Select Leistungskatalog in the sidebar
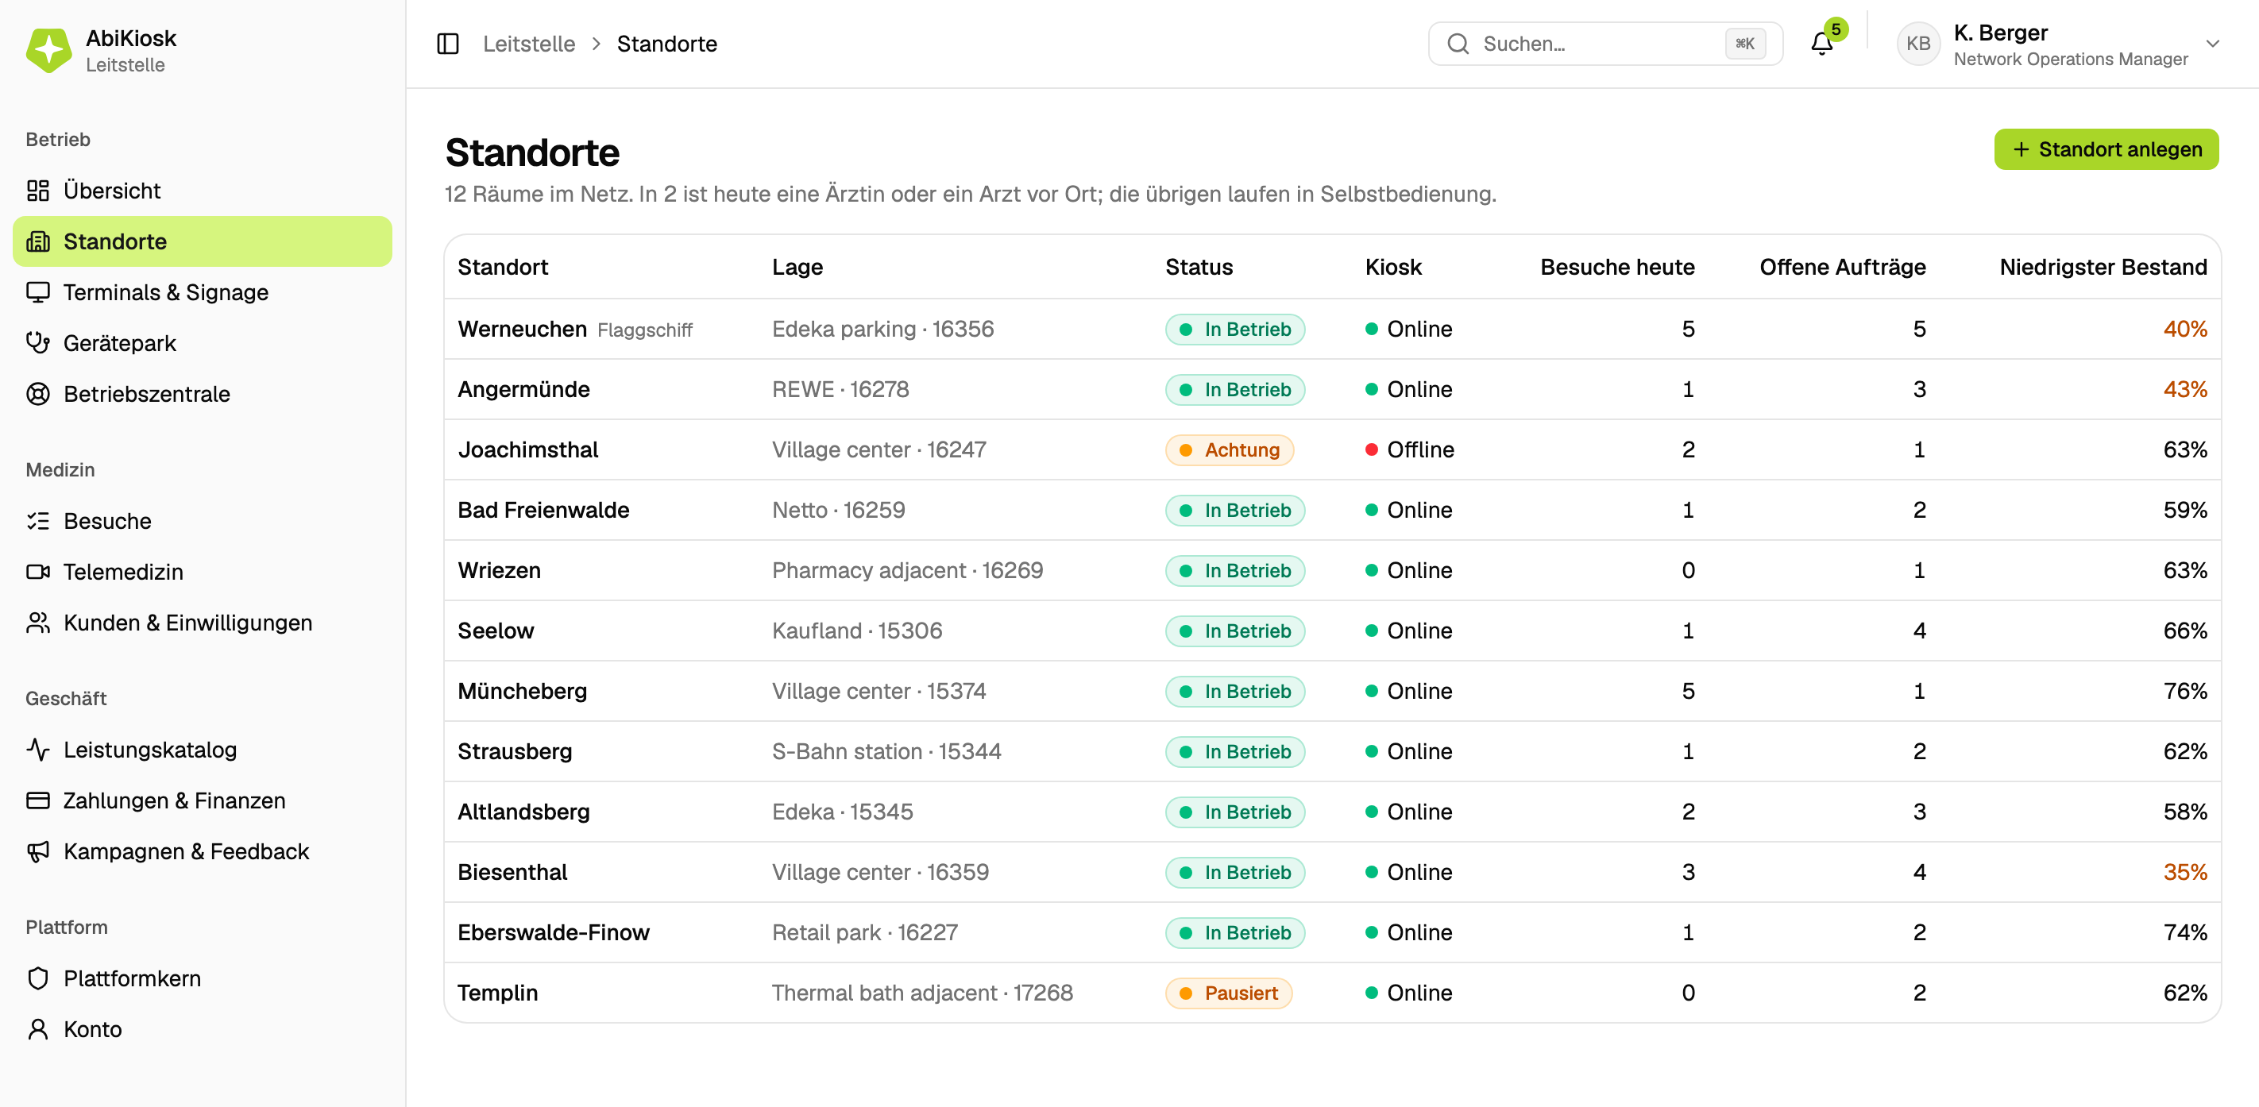Screen dimensions: 2259x1107 point(203,750)
